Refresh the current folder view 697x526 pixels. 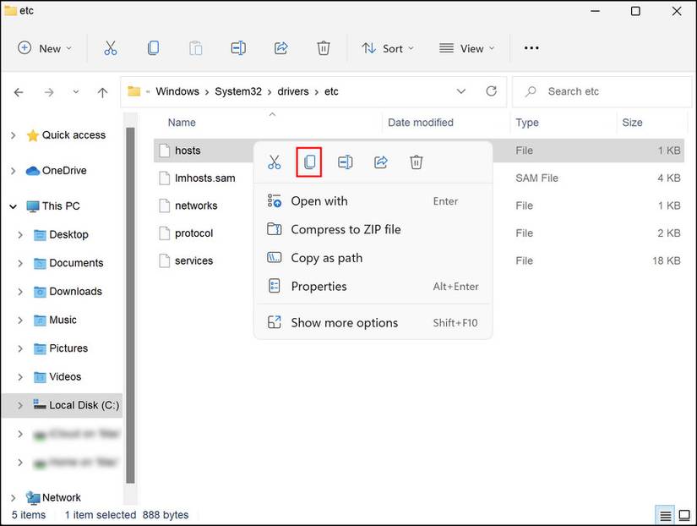click(x=492, y=91)
